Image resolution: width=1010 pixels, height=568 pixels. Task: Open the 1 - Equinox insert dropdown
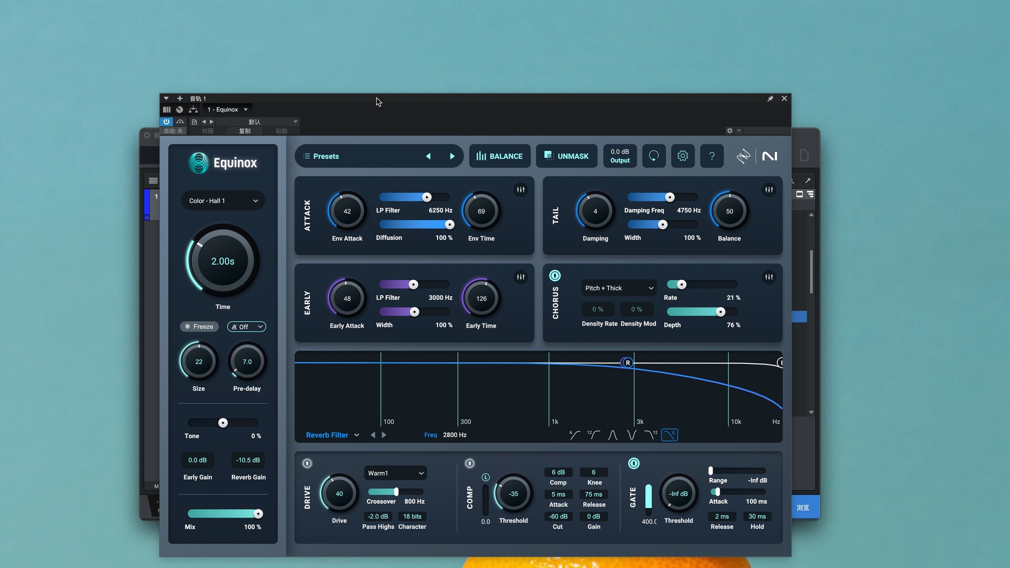coord(227,110)
